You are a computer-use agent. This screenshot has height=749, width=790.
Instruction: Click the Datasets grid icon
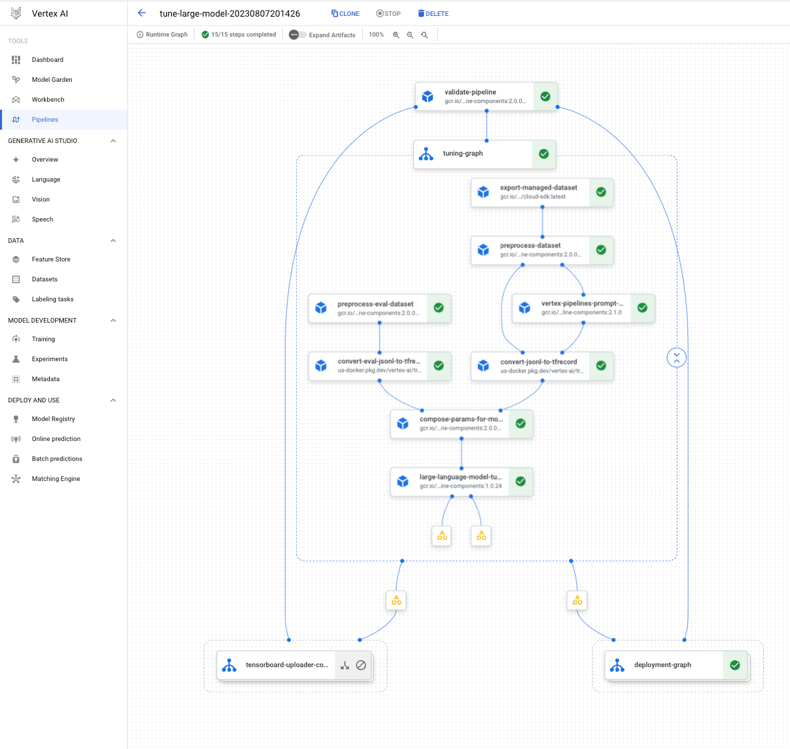click(x=16, y=279)
